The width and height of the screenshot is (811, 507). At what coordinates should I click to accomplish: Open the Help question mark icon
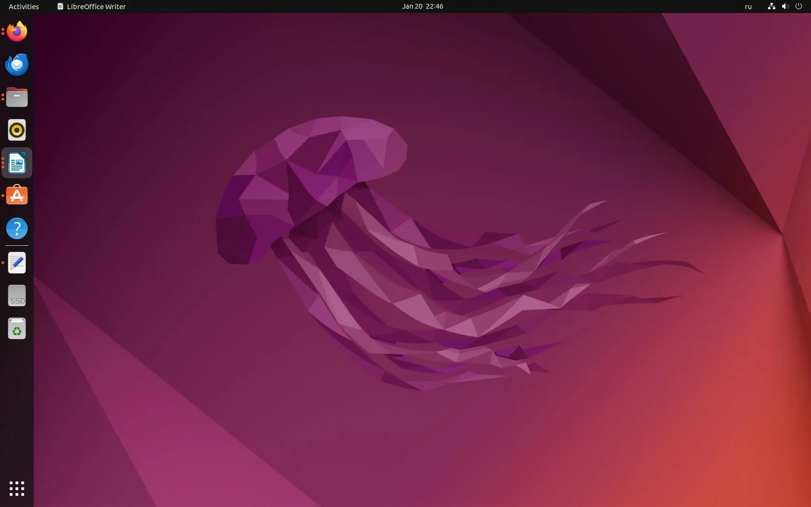[17, 228]
